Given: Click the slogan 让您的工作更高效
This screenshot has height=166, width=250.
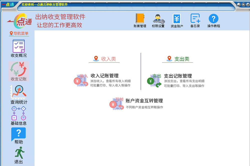Looking at the screenshot, I should point(59,25).
